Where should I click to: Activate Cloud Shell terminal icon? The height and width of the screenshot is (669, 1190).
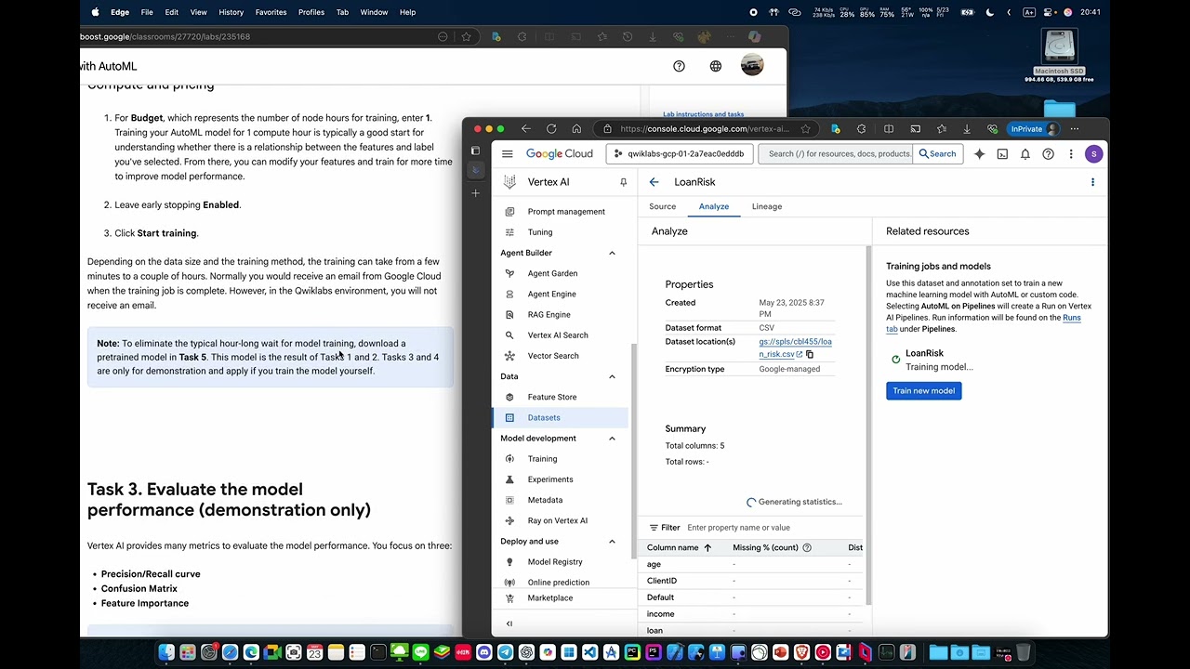[1002, 154]
